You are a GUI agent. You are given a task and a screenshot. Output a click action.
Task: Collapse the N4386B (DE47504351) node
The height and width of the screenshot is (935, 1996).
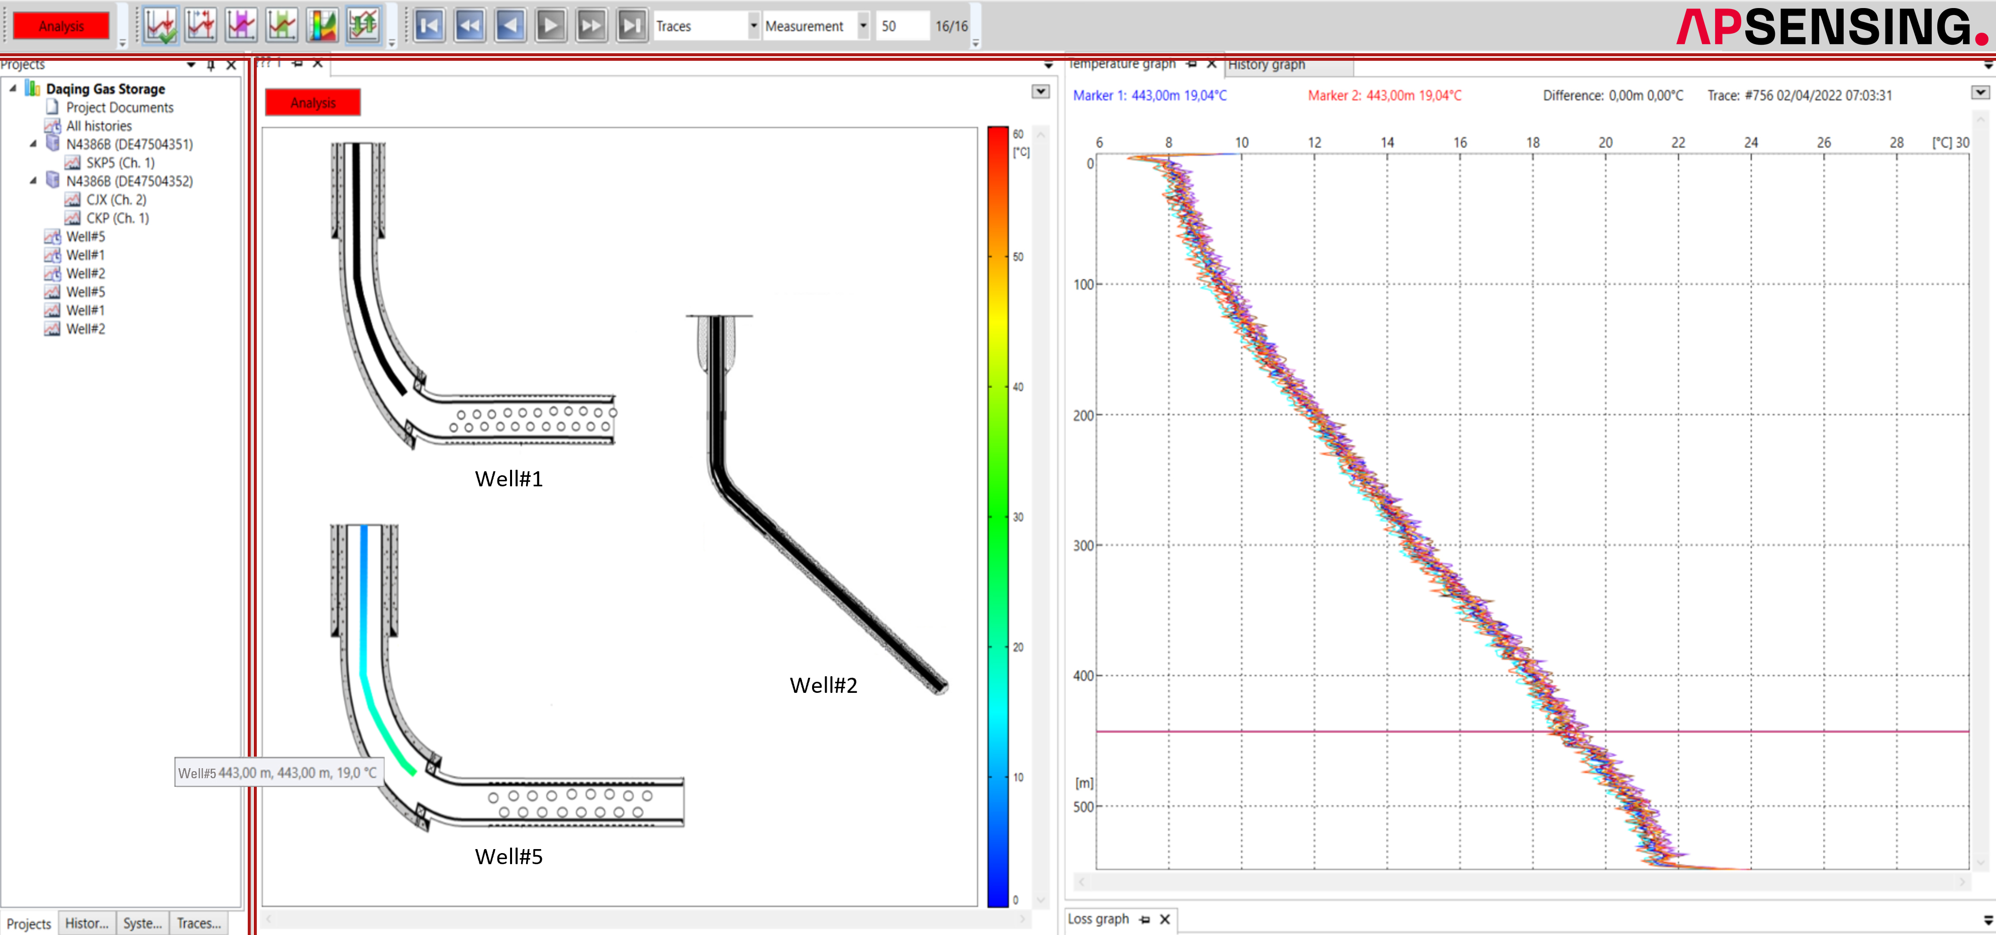pyautogui.click(x=33, y=143)
